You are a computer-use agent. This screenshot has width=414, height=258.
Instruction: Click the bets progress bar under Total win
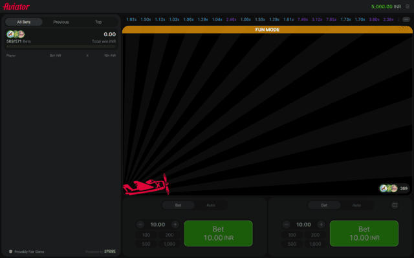61,46
